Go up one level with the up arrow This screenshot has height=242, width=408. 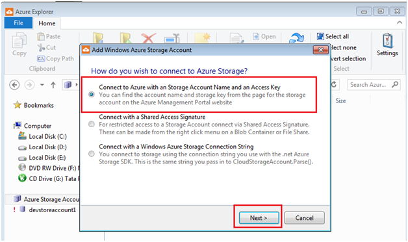[x=53, y=85]
